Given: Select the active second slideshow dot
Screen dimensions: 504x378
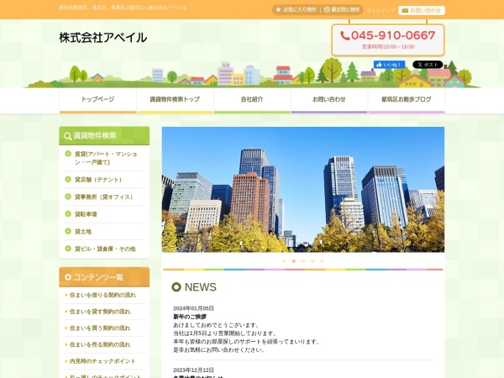Looking at the screenshot, I should click(293, 261).
